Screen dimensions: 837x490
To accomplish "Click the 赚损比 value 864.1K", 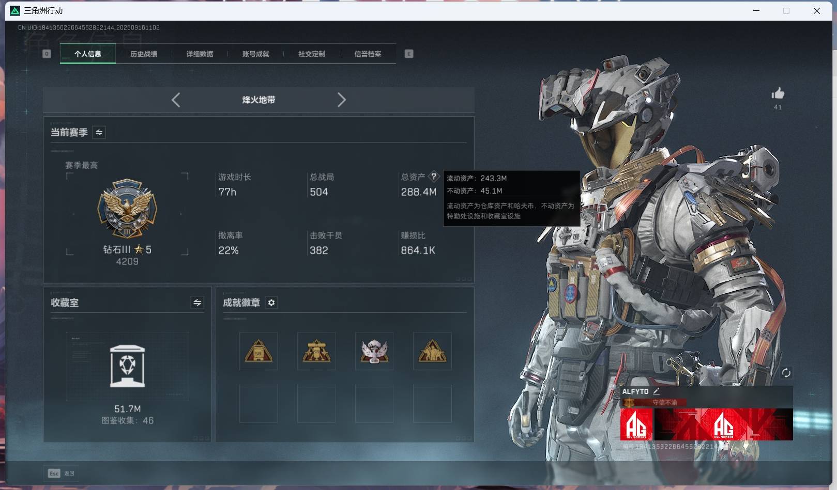I will 418,250.
